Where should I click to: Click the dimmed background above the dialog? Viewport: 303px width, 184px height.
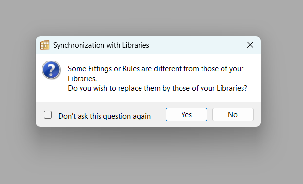pyautogui.click(x=148, y=18)
